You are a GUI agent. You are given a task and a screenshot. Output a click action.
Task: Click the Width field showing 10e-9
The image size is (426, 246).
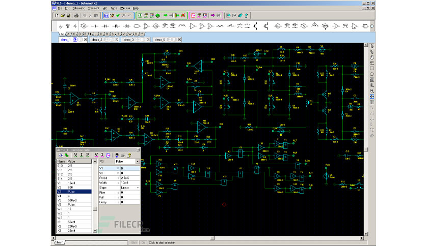click(130, 183)
